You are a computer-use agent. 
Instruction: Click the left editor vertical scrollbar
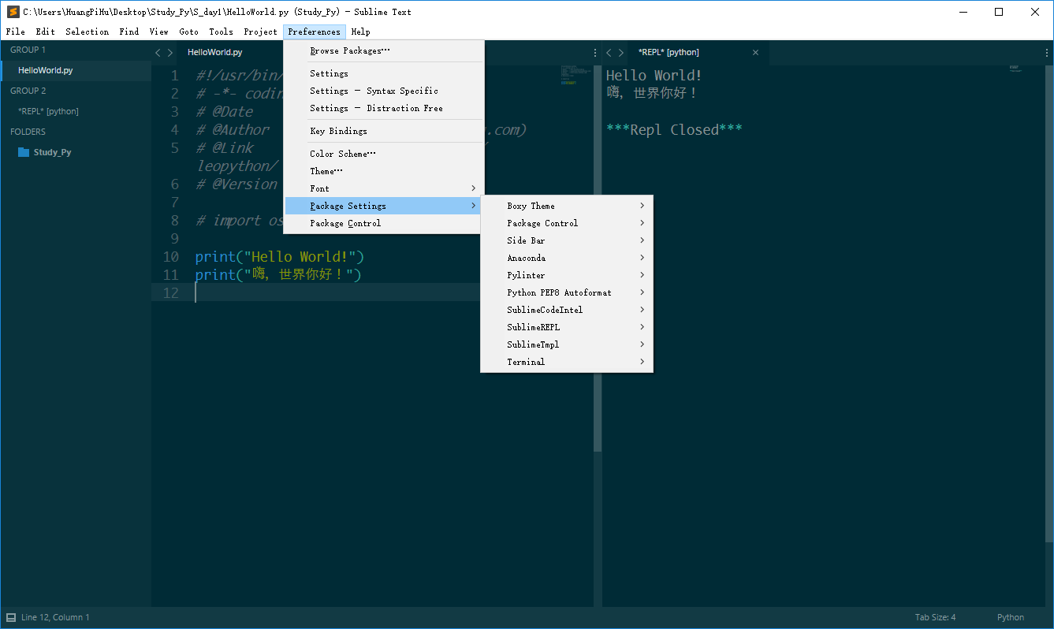click(598, 260)
